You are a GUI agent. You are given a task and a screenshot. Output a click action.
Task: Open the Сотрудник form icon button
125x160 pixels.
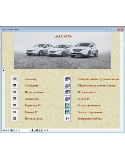15,86
